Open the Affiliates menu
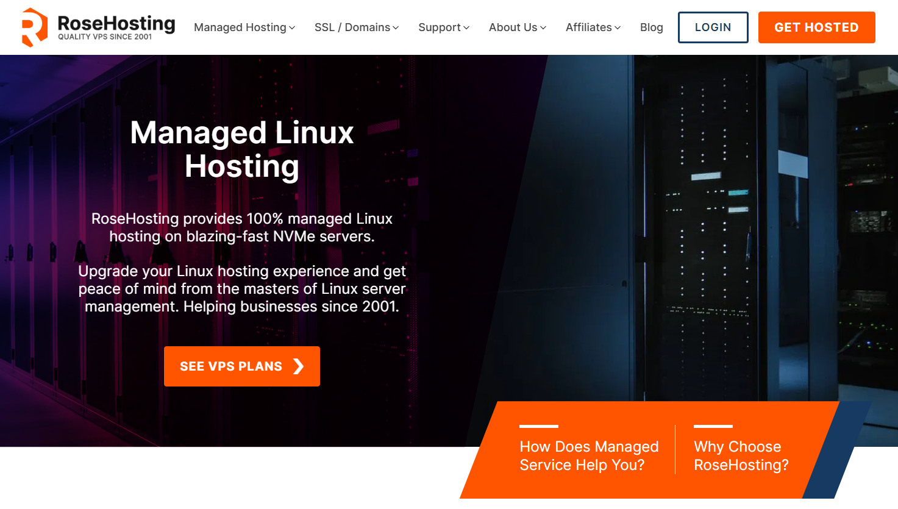This screenshot has height=509, width=898. 588,27
